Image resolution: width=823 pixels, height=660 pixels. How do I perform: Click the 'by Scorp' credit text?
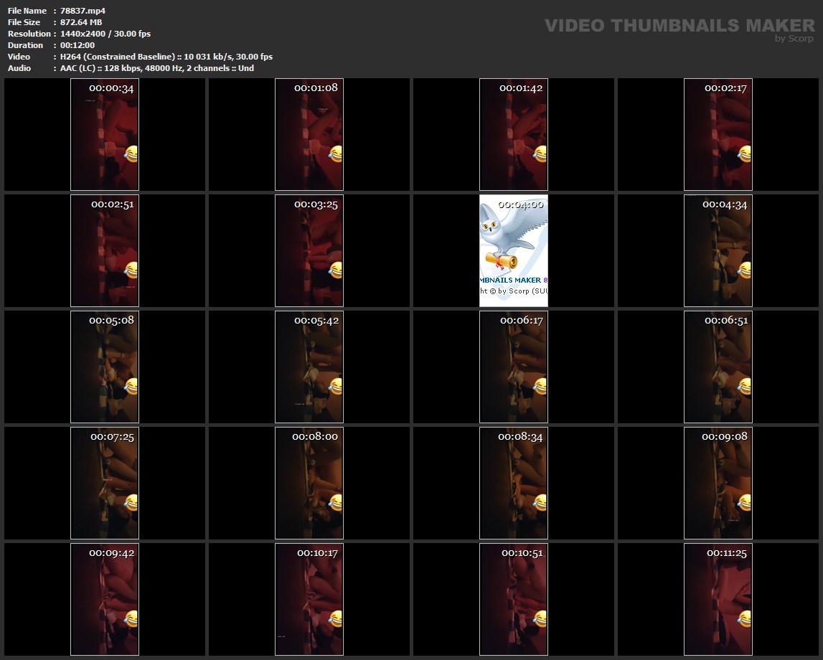(794, 39)
